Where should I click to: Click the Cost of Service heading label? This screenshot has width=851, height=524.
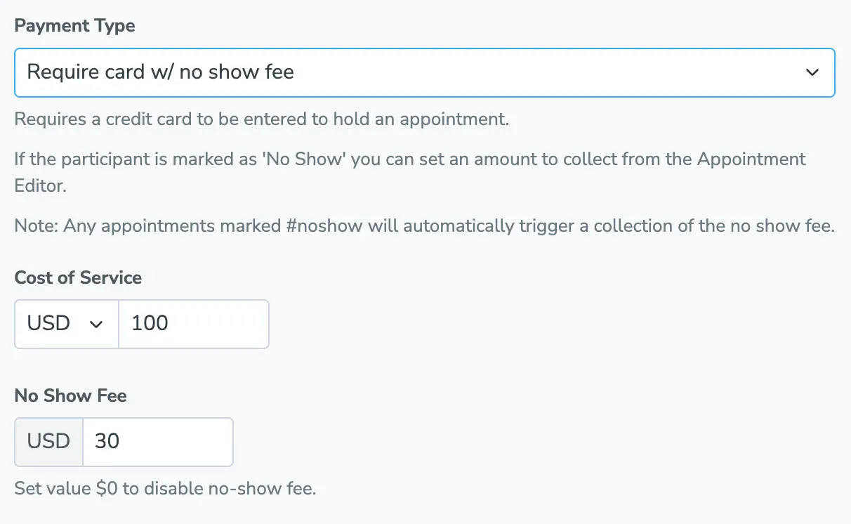click(78, 278)
